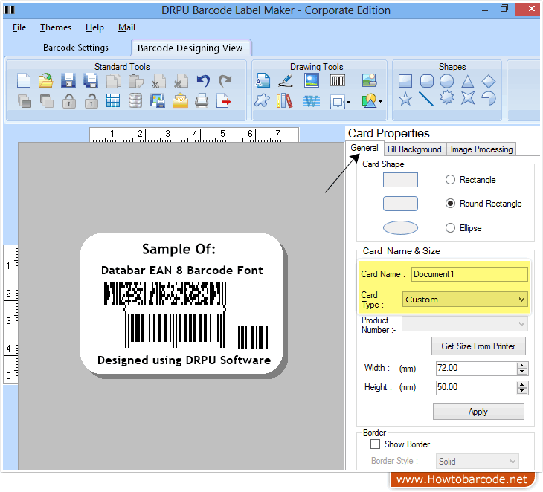Select the Rounded Rectangle shape in Shapes panel

pyautogui.click(x=427, y=81)
